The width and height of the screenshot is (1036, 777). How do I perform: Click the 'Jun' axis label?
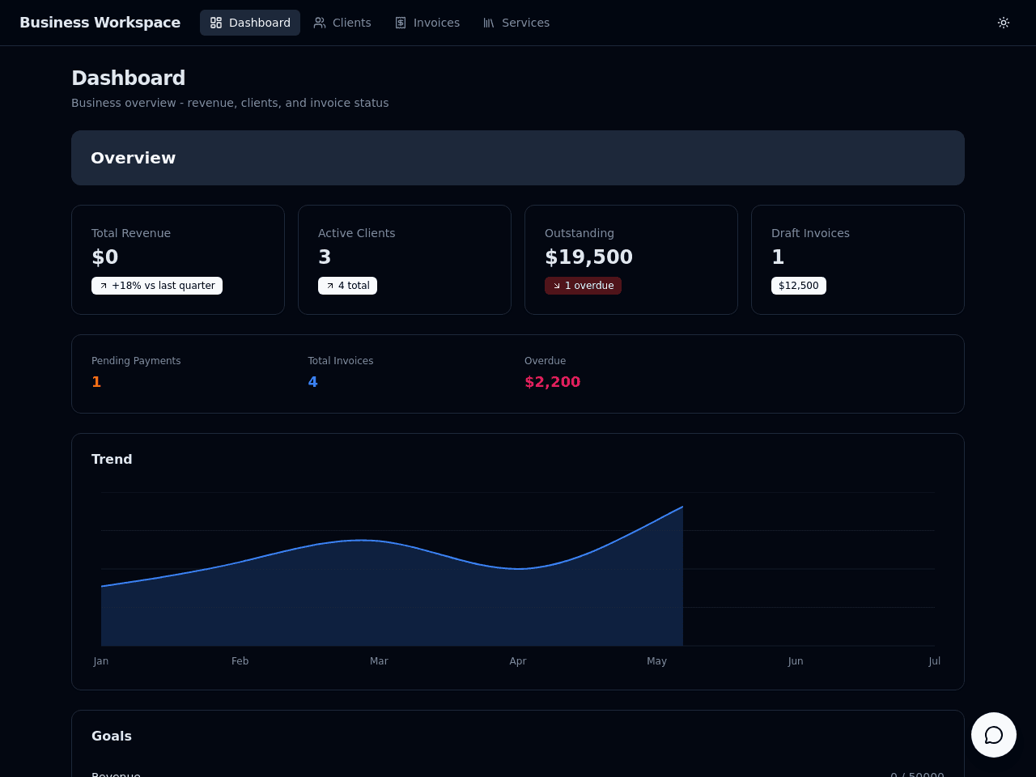pos(796,661)
